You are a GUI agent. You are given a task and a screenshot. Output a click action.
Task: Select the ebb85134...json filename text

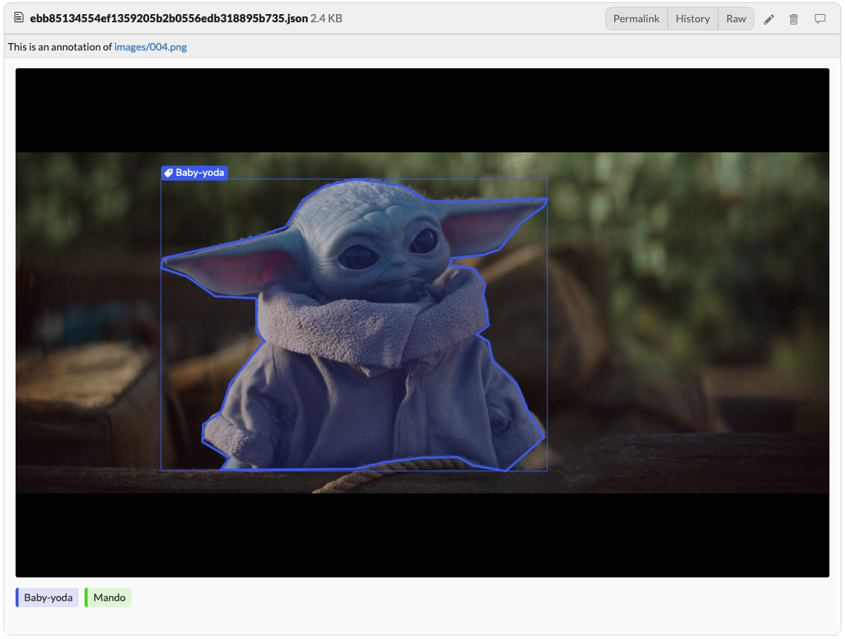click(x=168, y=19)
